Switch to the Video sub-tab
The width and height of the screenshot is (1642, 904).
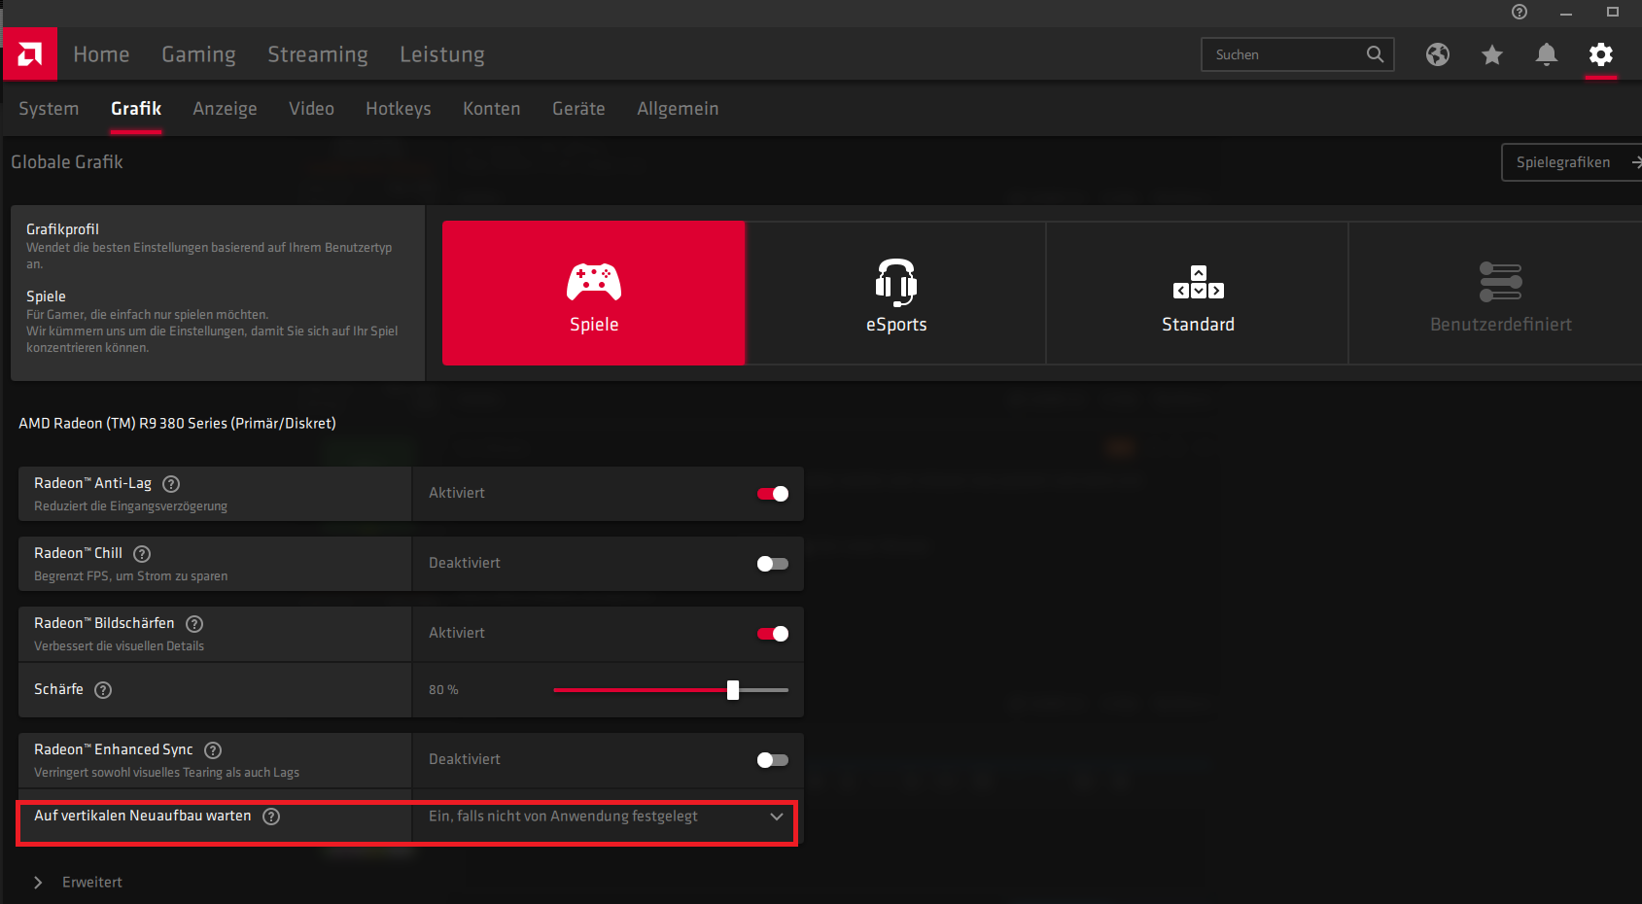coord(311,109)
